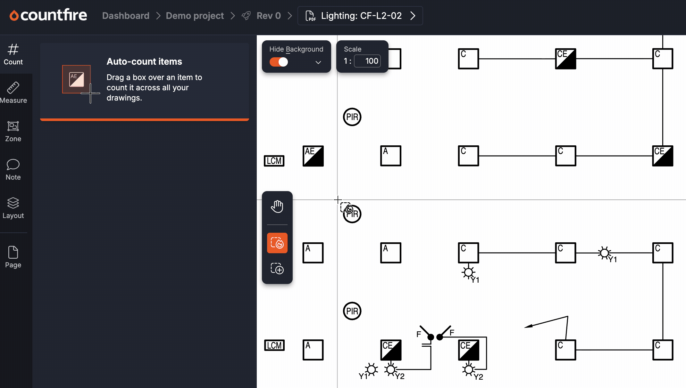
Task: Select the manual add-count tool
Action: (x=277, y=269)
